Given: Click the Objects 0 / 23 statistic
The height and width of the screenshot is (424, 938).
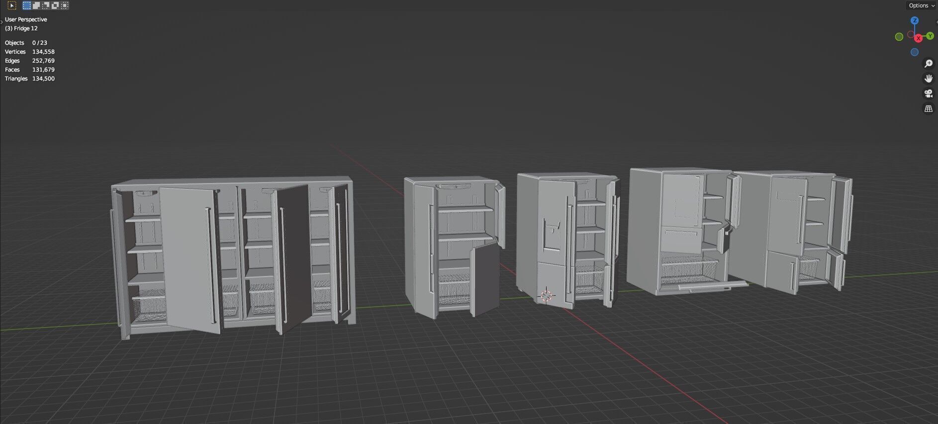Looking at the screenshot, I should pos(26,43).
